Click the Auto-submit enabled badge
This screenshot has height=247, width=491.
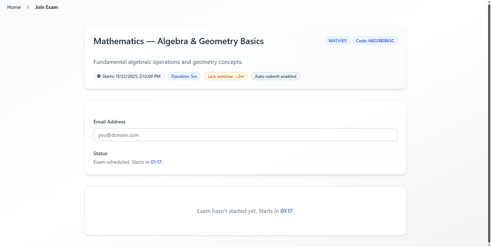(275, 76)
